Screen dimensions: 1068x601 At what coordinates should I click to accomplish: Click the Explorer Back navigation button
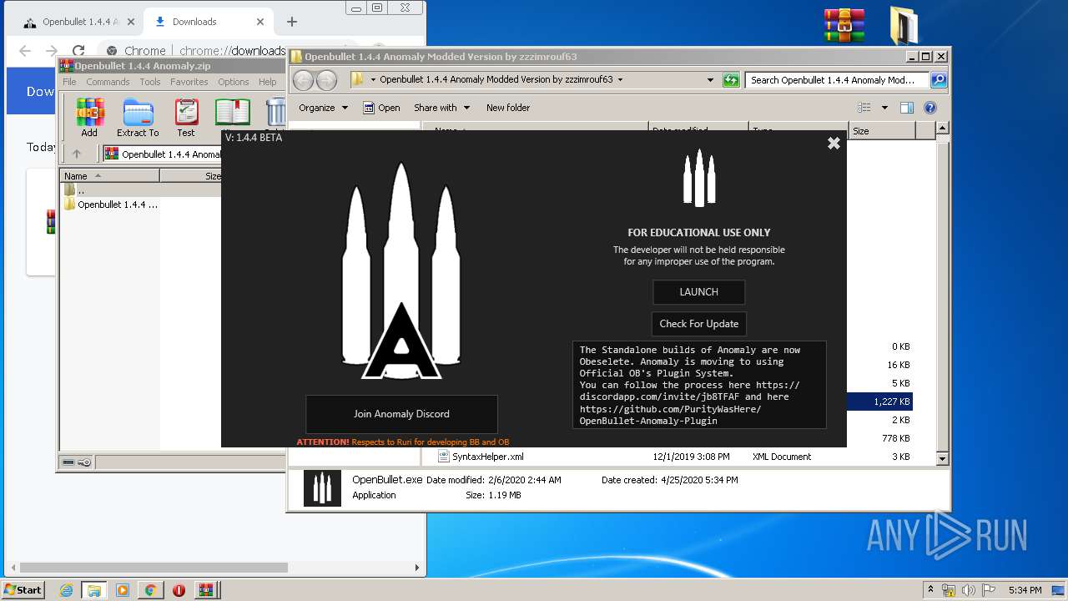pyautogui.click(x=303, y=80)
